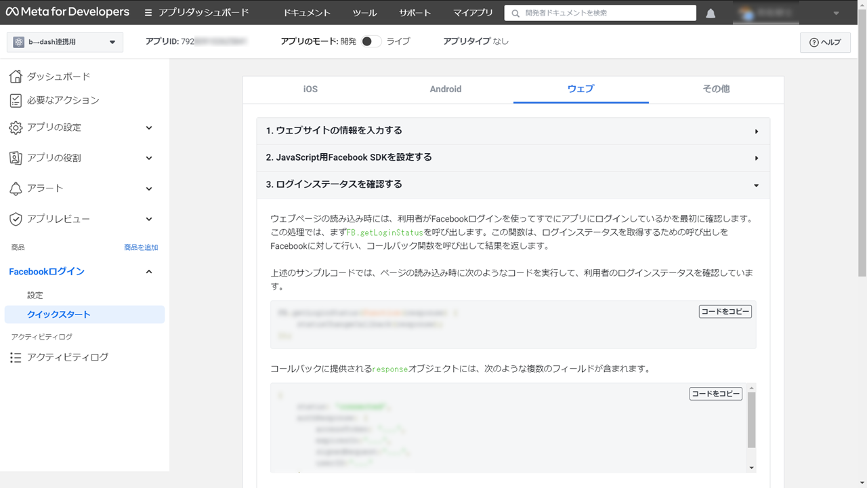Viewport: 867px width, 488px height.
Task: Toggle app mode from 開発 to ライブ
Action: (371, 41)
